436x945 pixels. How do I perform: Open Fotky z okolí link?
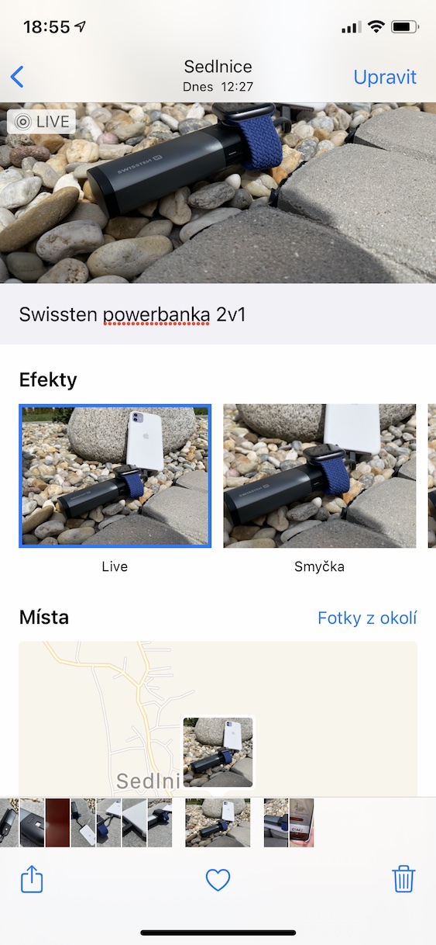tap(367, 618)
